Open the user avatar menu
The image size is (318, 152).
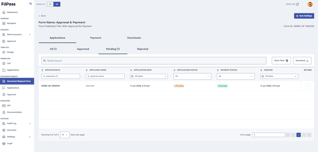(310, 4)
